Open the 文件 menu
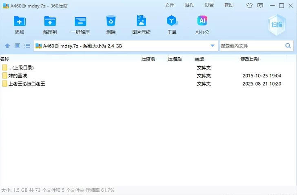This screenshot has height=195, width=297. (169, 5)
